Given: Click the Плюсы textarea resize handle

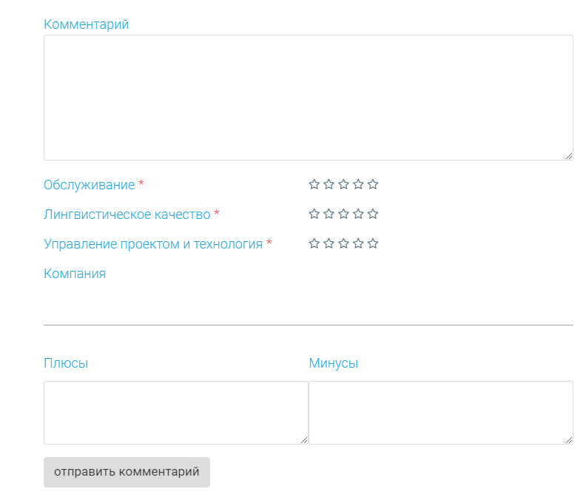Looking at the screenshot, I should click(304, 440).
